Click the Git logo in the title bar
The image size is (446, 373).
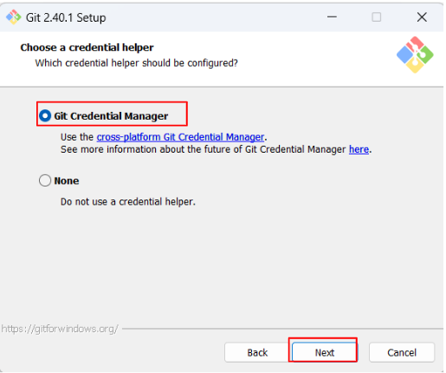tap(13, 17)
